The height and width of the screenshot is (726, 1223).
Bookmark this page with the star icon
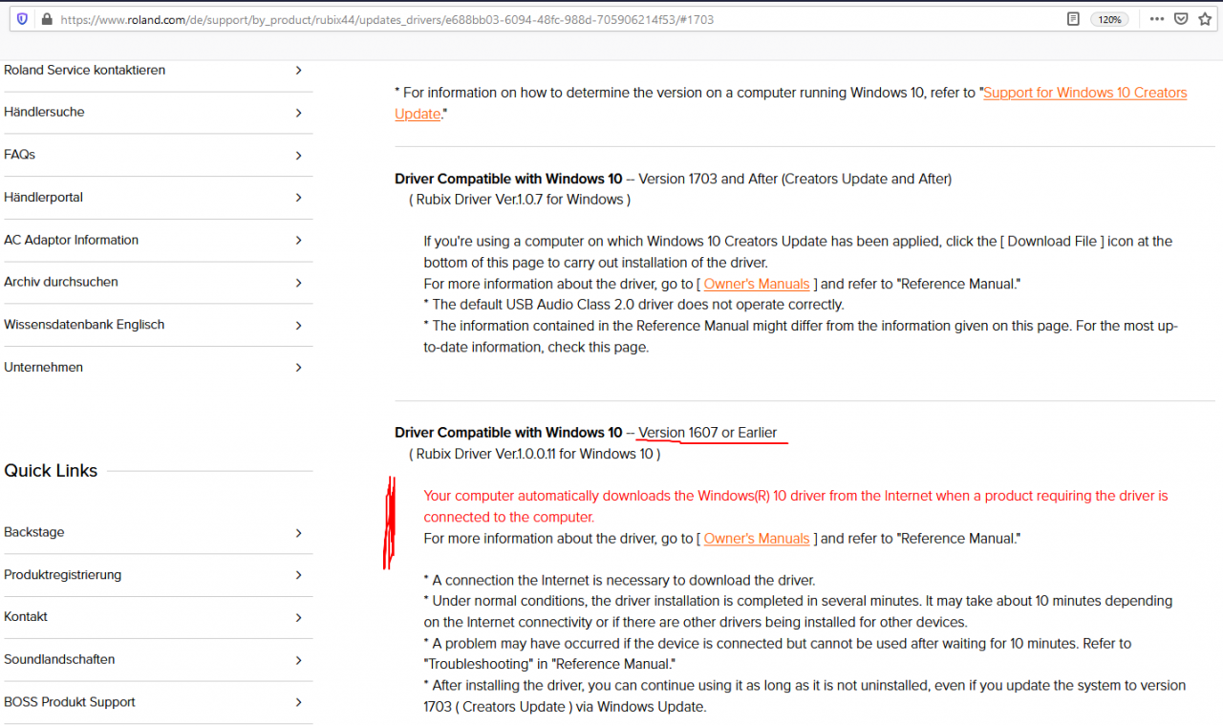1206,19
